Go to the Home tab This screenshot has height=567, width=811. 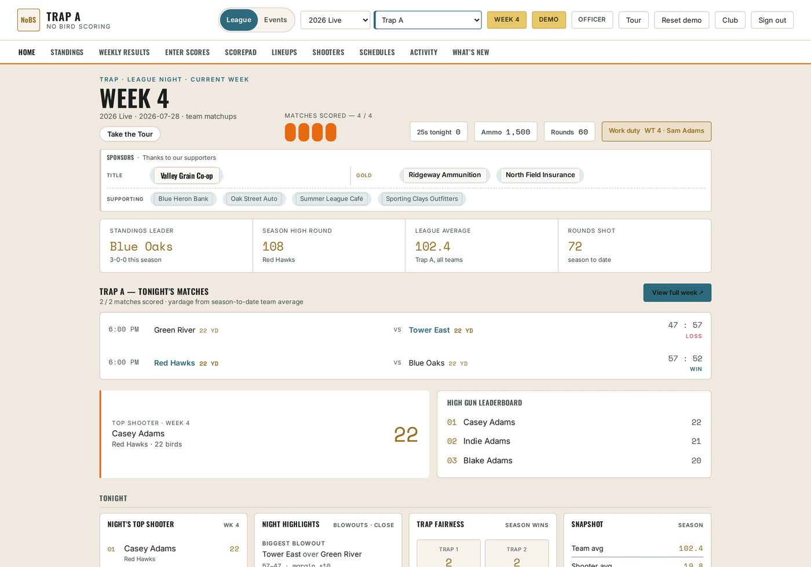click(x=27, y=52)
